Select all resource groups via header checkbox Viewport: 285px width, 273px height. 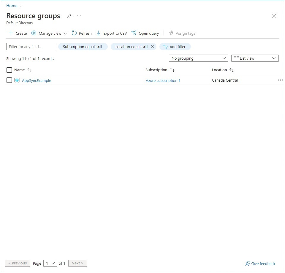coord(9,70)
